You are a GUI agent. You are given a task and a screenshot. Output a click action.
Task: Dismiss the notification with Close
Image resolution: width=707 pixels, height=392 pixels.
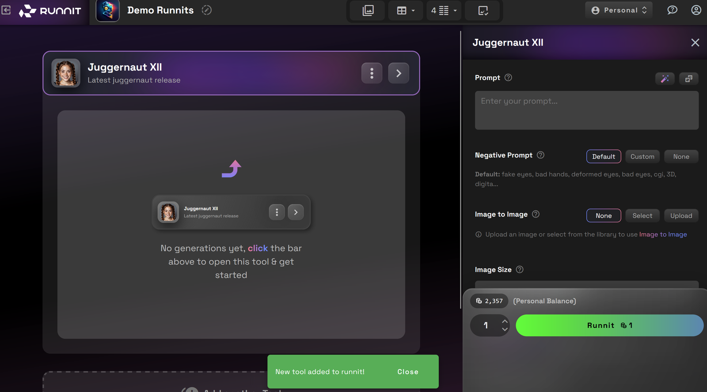(x=407, y=372)
